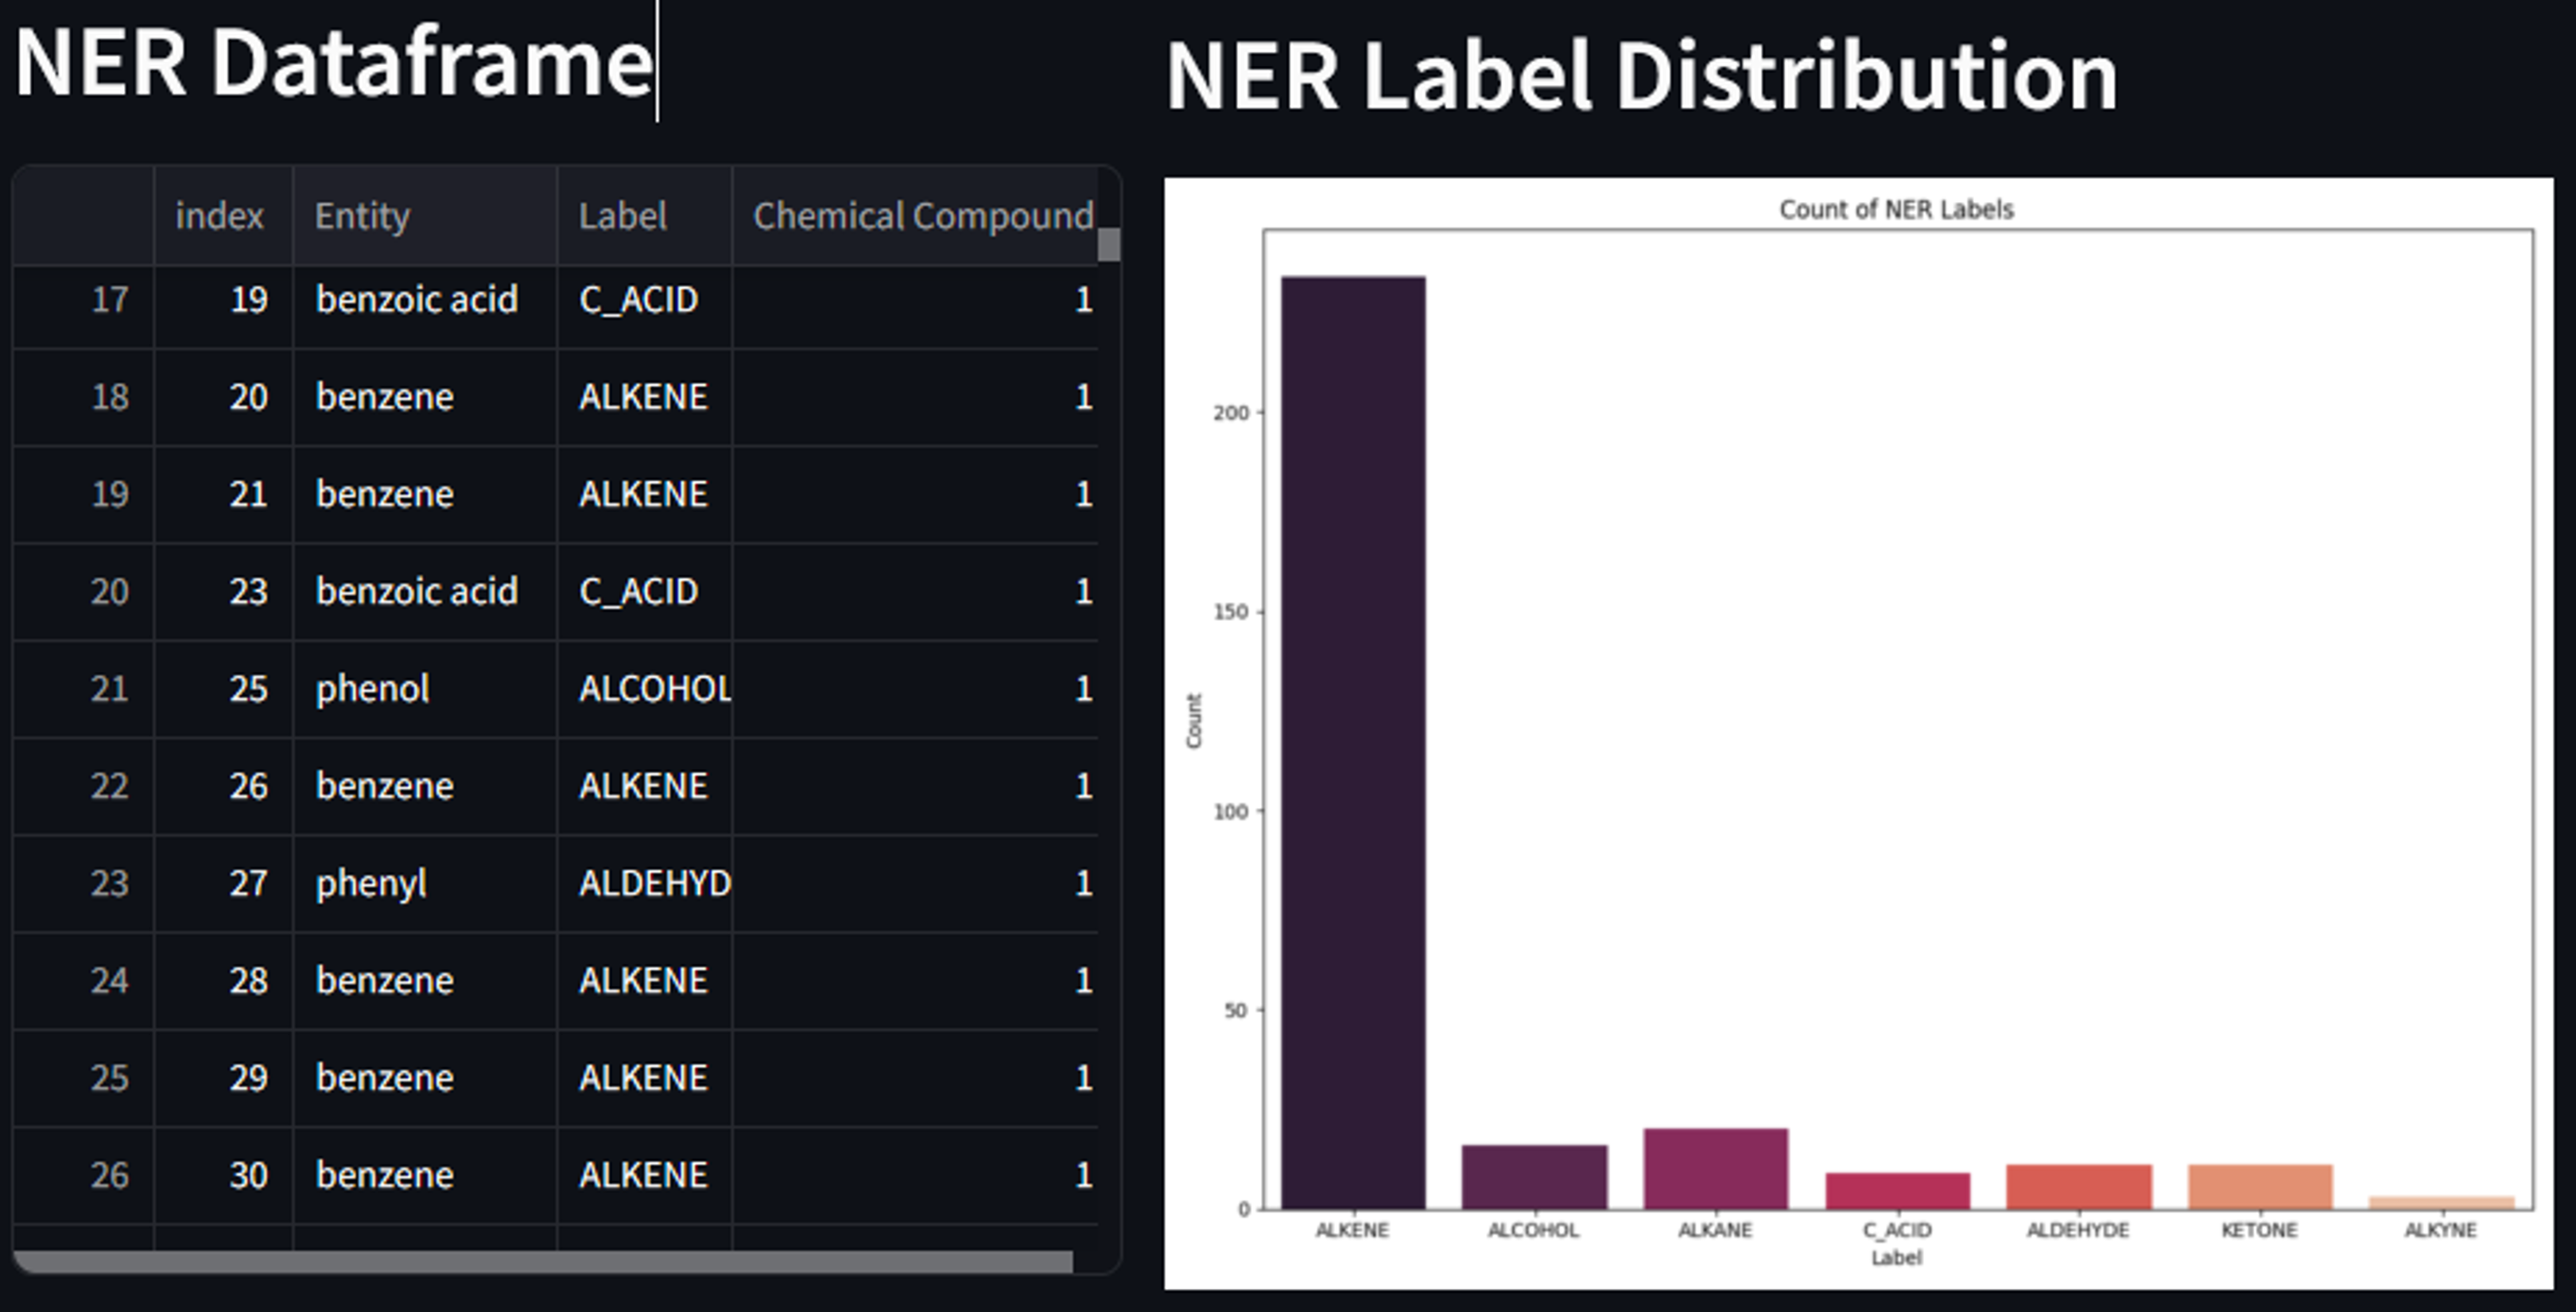Select the ALDEHYDE bar in chart

point(2078,1186)
